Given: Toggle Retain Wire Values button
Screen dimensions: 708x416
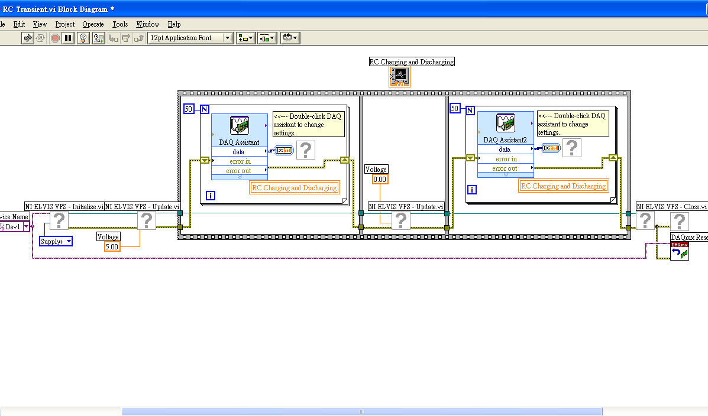Looking at the screenshot, I should (x=98, y=38).
